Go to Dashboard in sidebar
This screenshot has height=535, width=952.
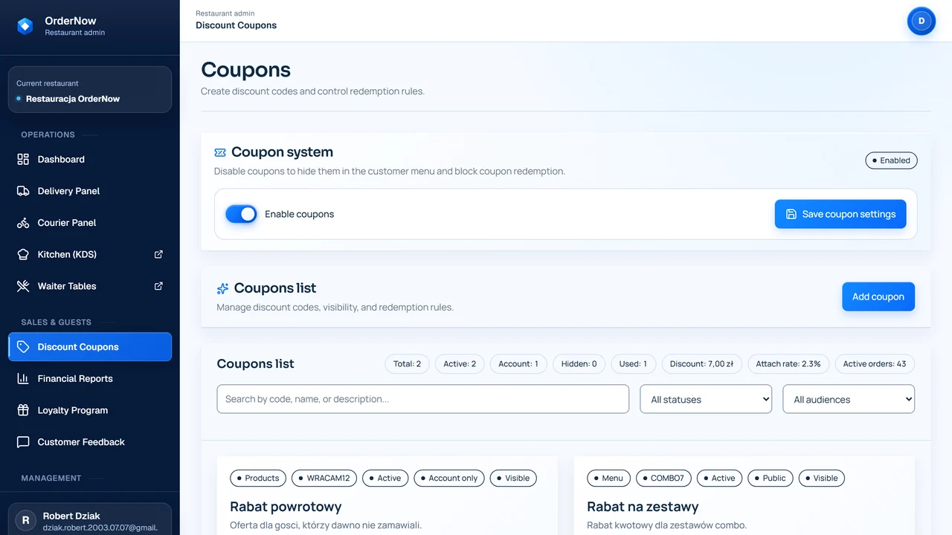pos(90,159)
